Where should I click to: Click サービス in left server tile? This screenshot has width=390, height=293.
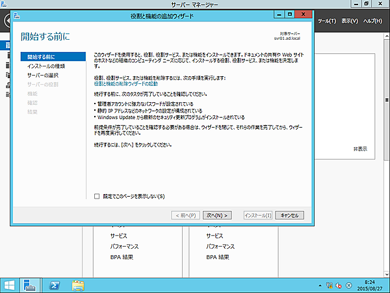pyautogui.click(x=119, y=236)
